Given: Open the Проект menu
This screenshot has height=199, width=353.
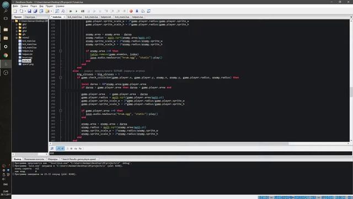Looking at the screenshot, I should pos(49,6).
